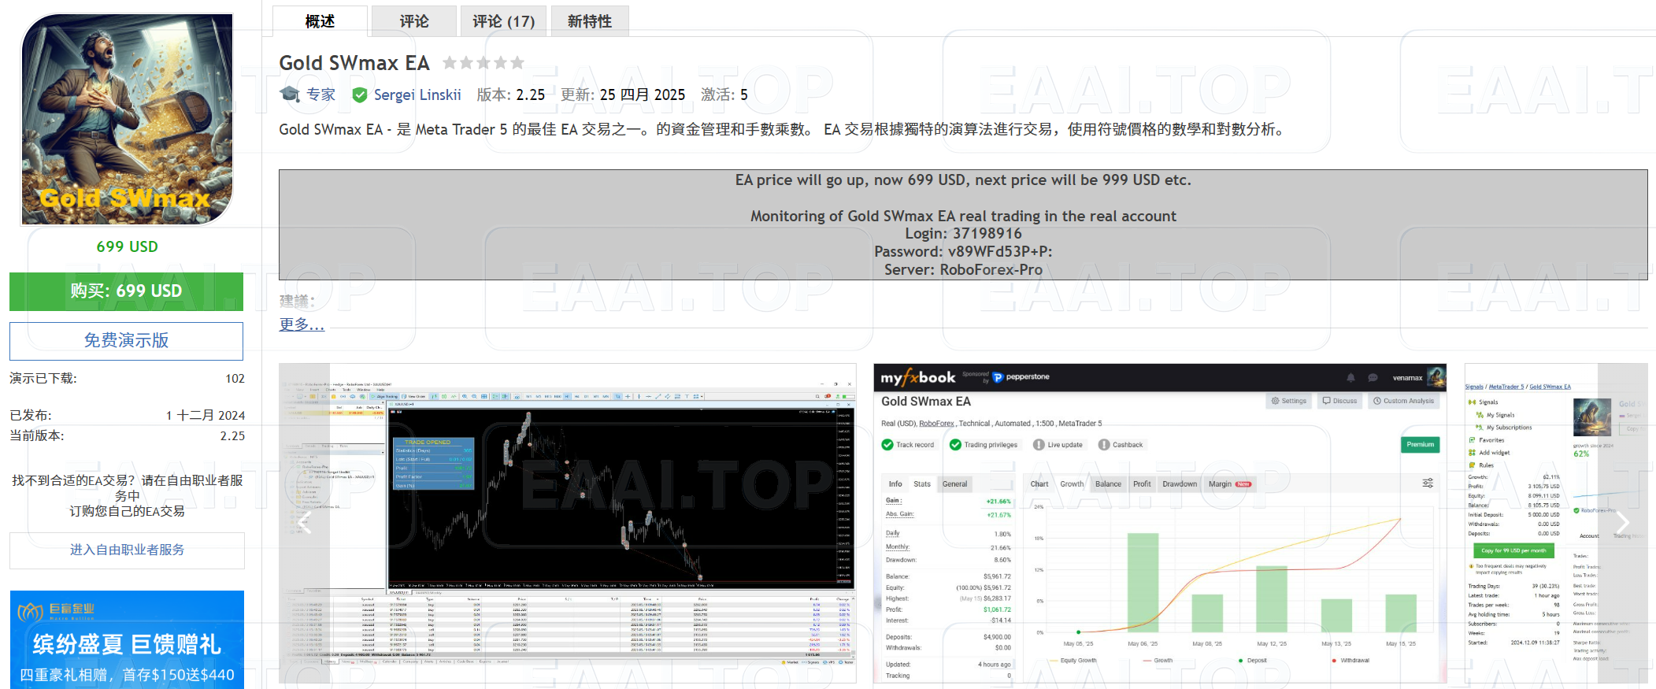
Task: Go to 进入自由职业者服务 freelance service
Action: pyautogui.click(x=127, y=550)
